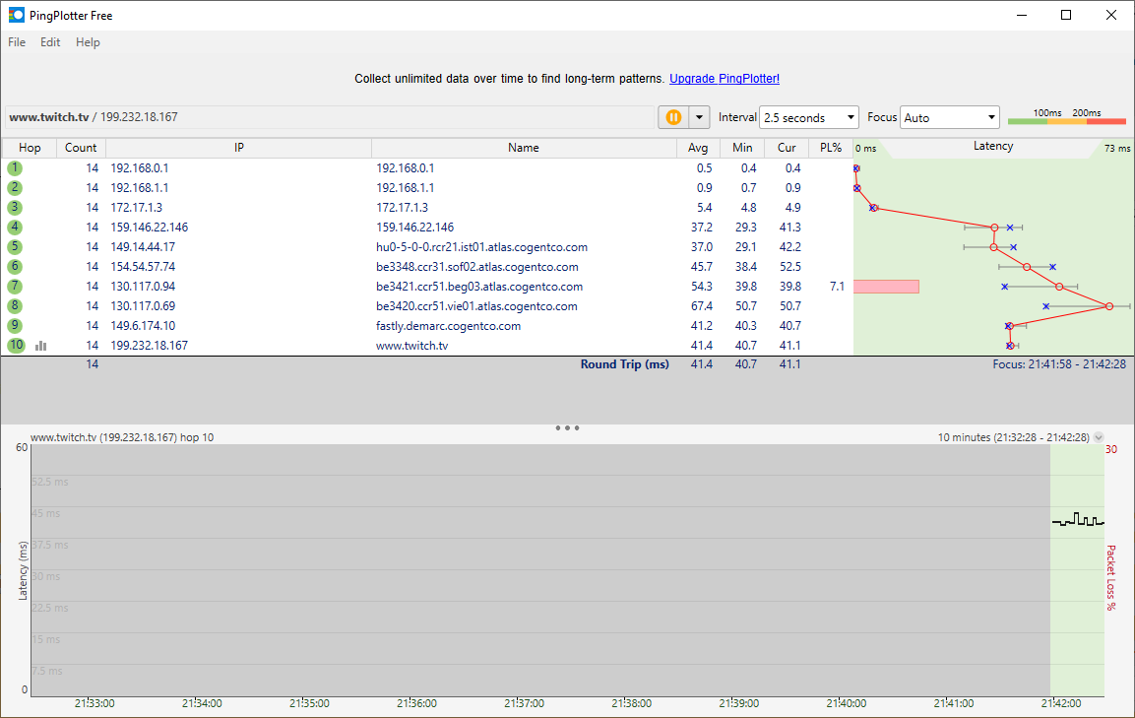The image size is (1135, 718).
Task: Click the hop 5 green circle icon
Action: [x=15, y=247]
